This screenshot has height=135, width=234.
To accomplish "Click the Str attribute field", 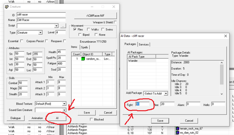I will (19, 54).
